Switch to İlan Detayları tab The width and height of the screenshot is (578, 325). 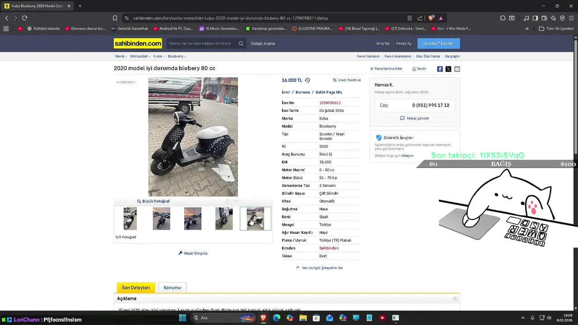click(x=136, y=288)
